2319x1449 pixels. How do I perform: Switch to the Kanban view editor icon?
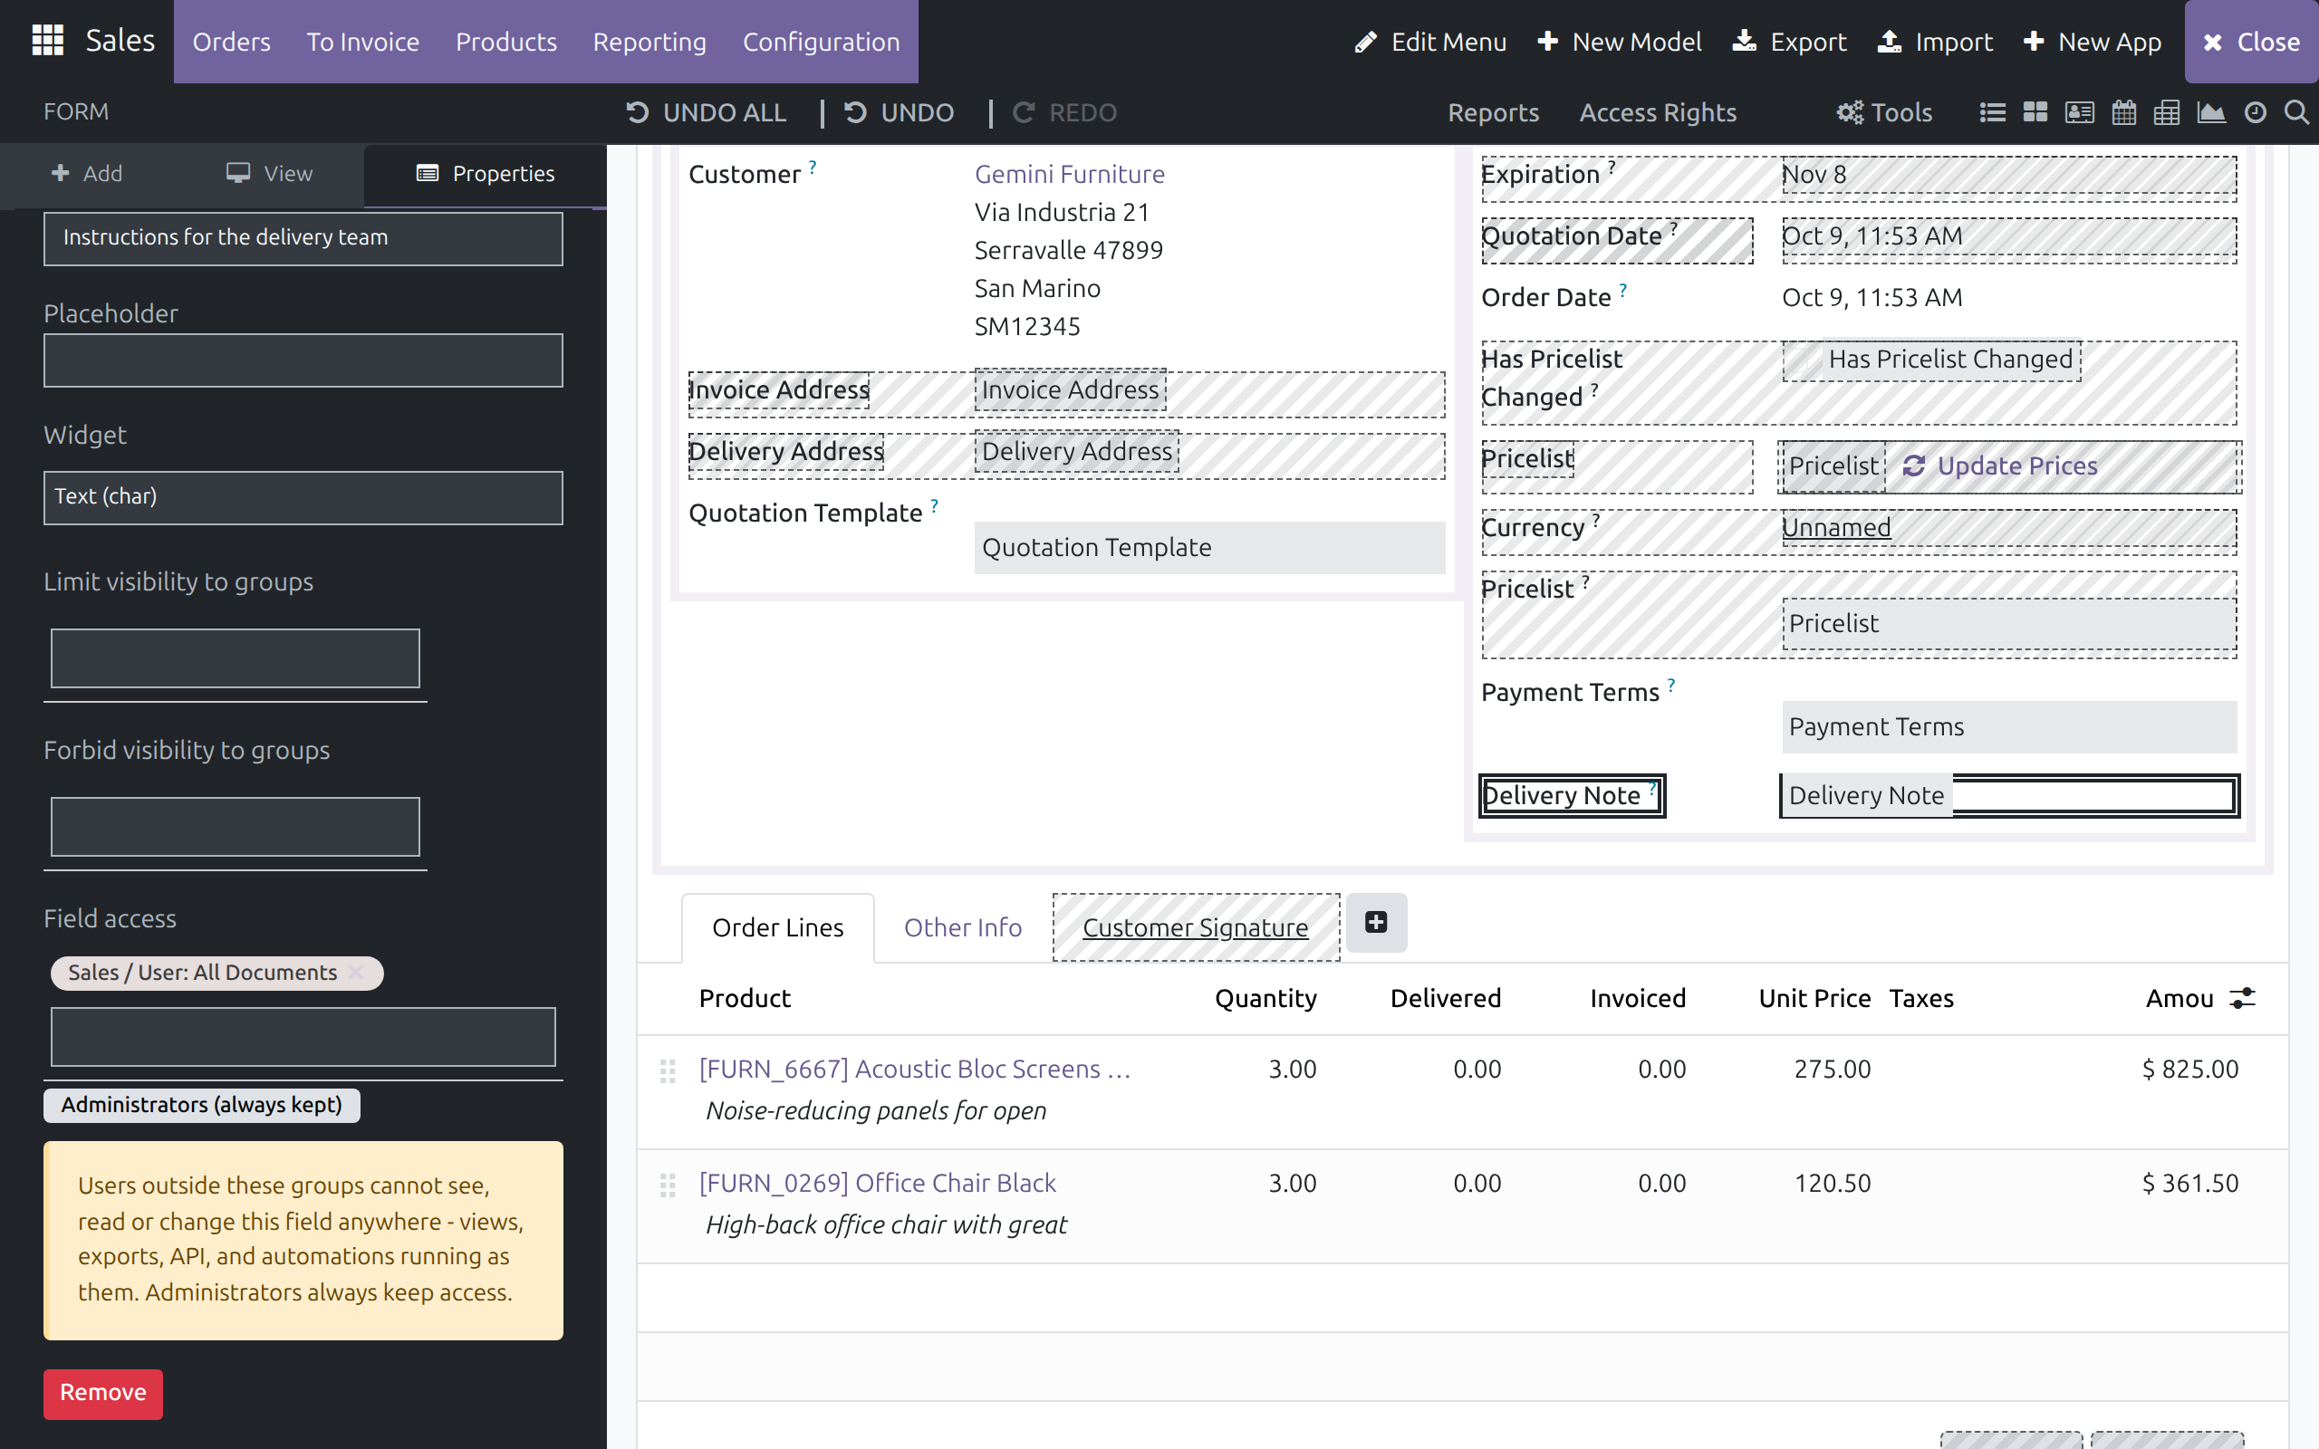click(x=2035, y=112)
